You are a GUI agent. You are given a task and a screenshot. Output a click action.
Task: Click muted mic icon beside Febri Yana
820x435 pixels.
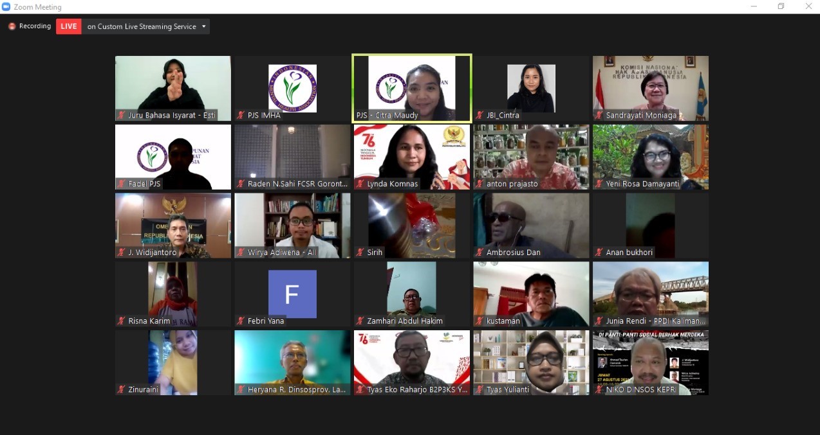click(241, 321)
